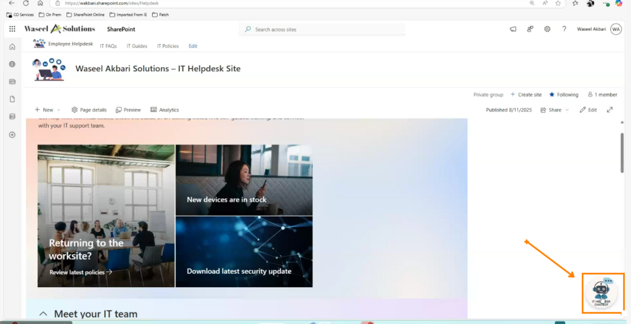Open the Patch bookmarks folder
Screen dimensions: 631x324
coord(161,15)
